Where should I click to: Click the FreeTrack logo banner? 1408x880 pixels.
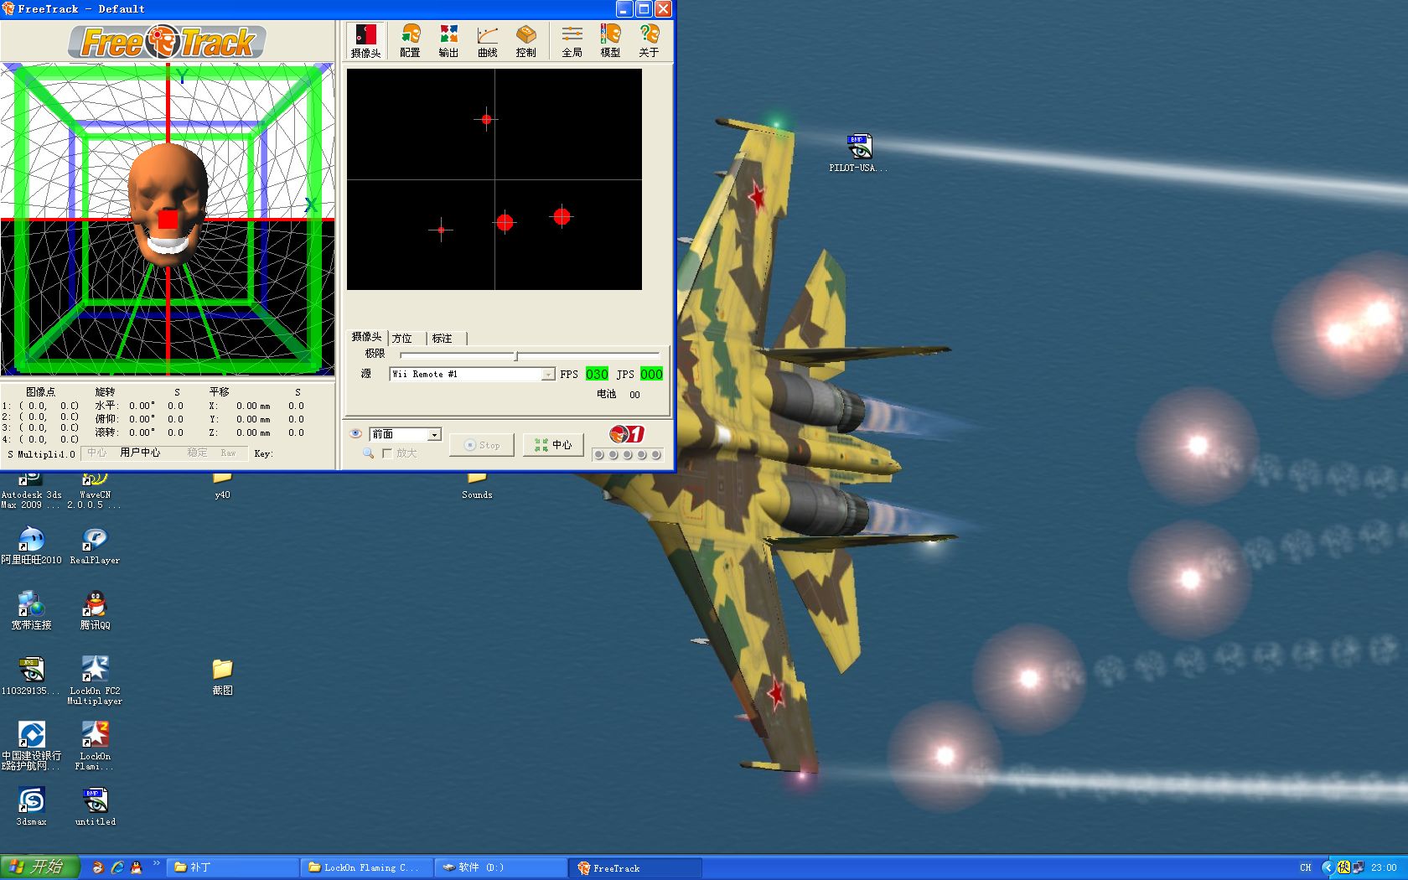coord(168,42)
